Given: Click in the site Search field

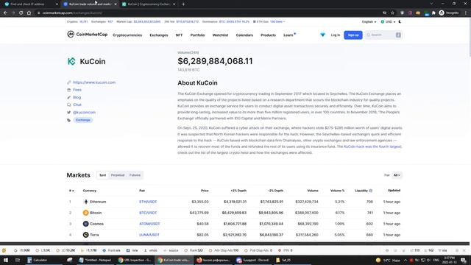Looking at the screenshot, I should (383, 35).
